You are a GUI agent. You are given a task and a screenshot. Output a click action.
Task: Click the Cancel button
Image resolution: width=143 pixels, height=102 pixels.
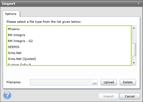130,96
